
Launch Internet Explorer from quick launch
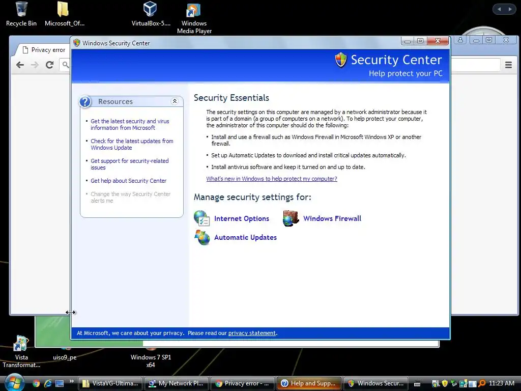coord(48,383)
